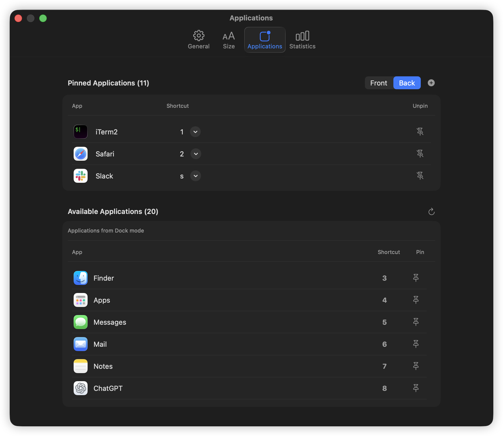Click the iTerm2 name label

(106, 132)
